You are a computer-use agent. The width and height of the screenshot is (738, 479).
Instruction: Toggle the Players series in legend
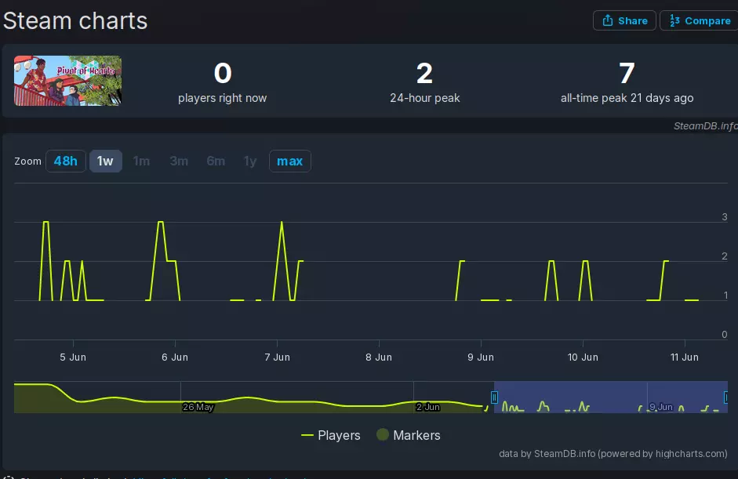(330, 435)
